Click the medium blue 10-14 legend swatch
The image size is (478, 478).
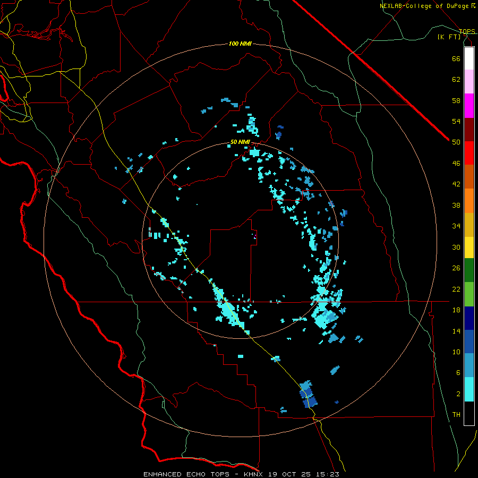[469, 342]
